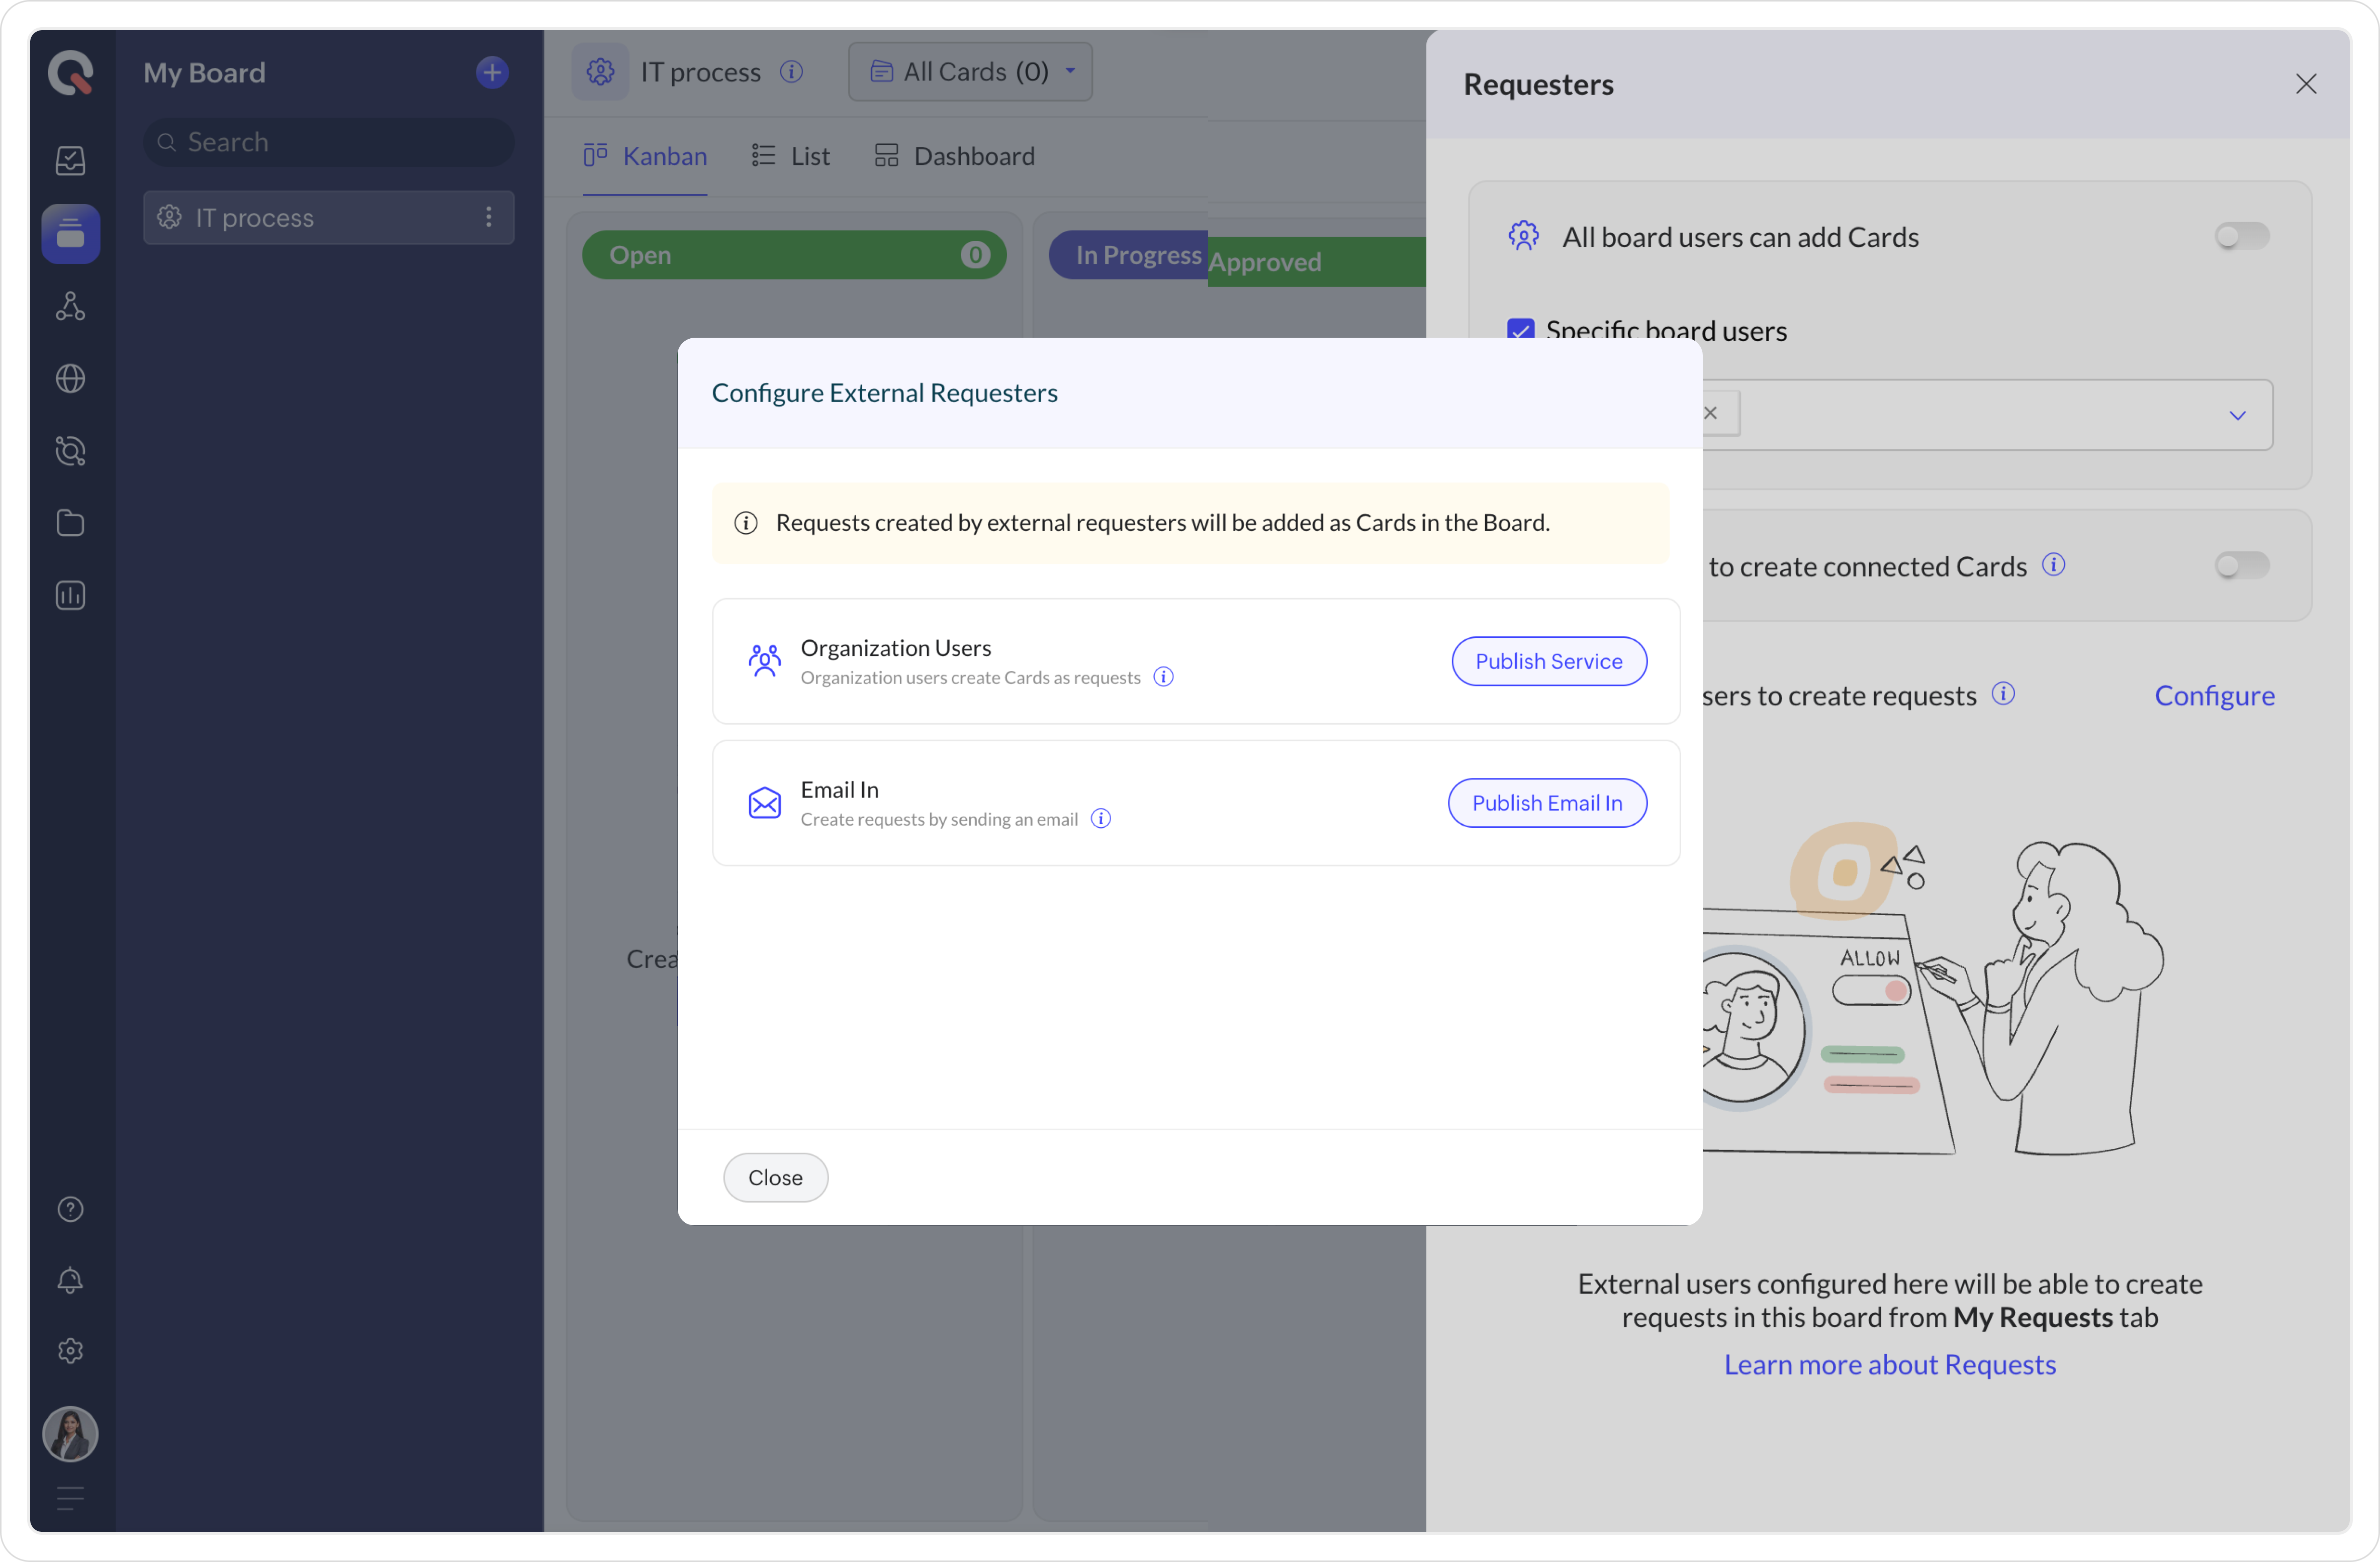This screenshot has width=2380, height=1562.
Task: Open the folder icon in left sidebar
Action: coord(70,523)
